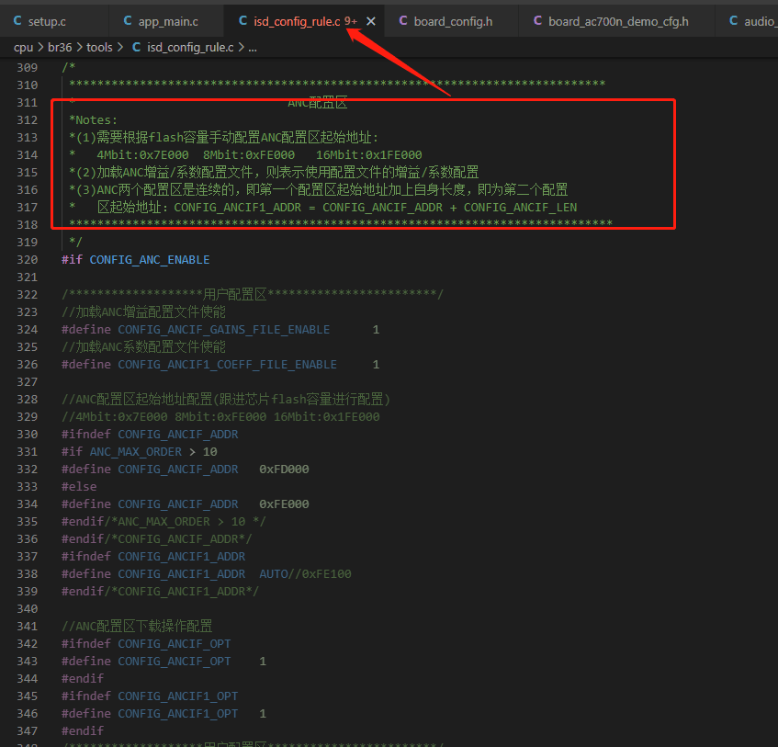The width and height of the screenshot is (778, 747).
Task: Click the number 10 on line 331
Action: 209,452
